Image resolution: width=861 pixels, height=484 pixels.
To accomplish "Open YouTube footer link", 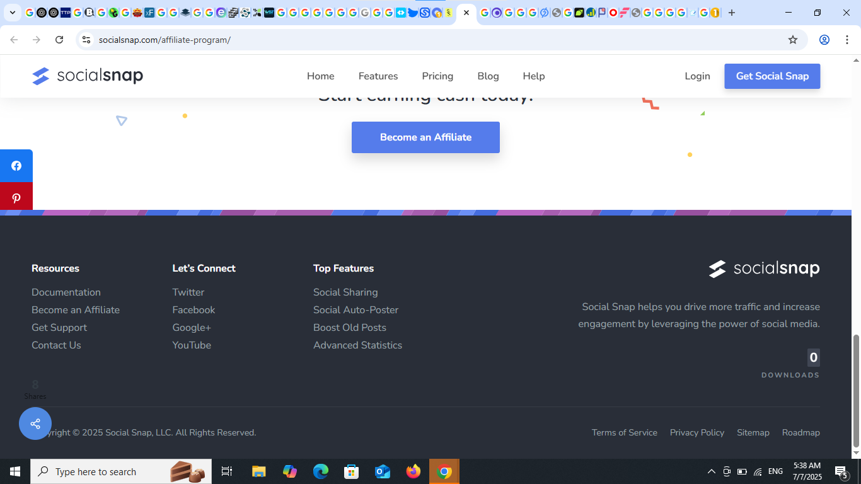I will (192, 345).
